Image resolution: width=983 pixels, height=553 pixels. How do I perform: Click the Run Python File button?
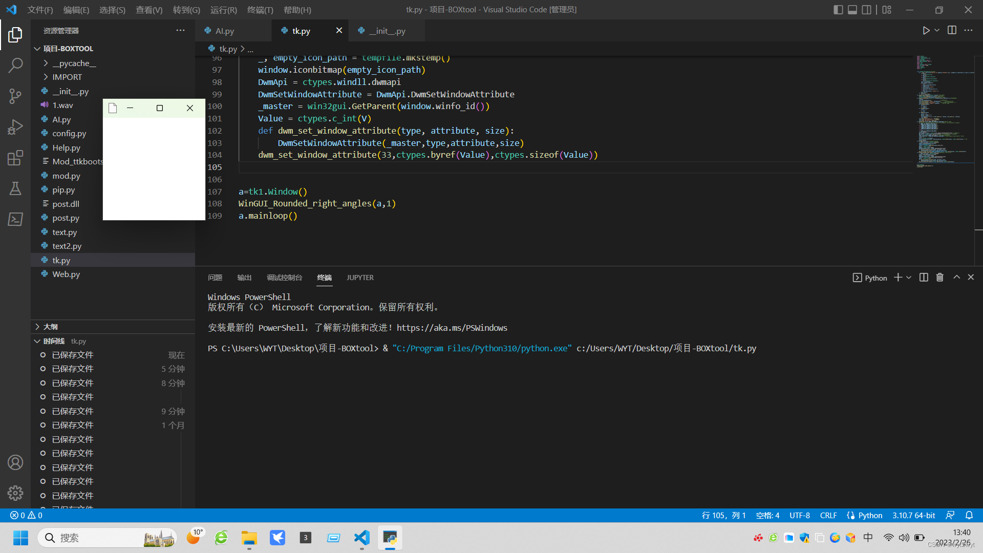point(926,31)
